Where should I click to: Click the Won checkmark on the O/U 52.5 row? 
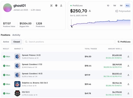click(4, 93)
